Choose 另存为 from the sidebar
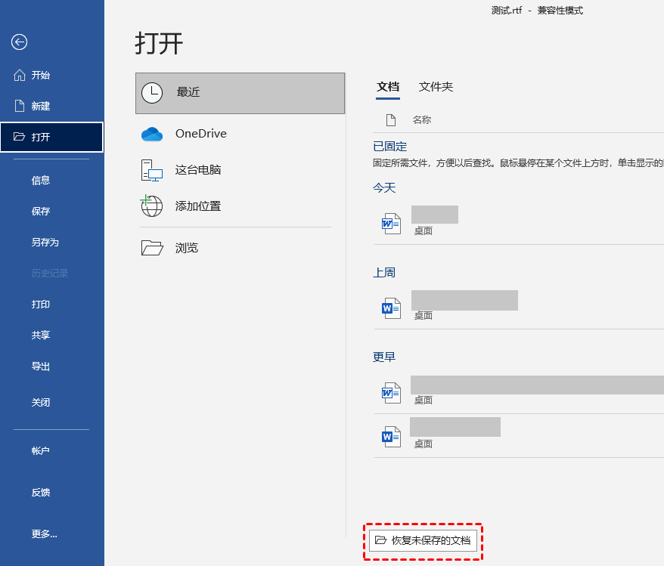The height and width of the screenshot is (566, 664). click(45, 242)
